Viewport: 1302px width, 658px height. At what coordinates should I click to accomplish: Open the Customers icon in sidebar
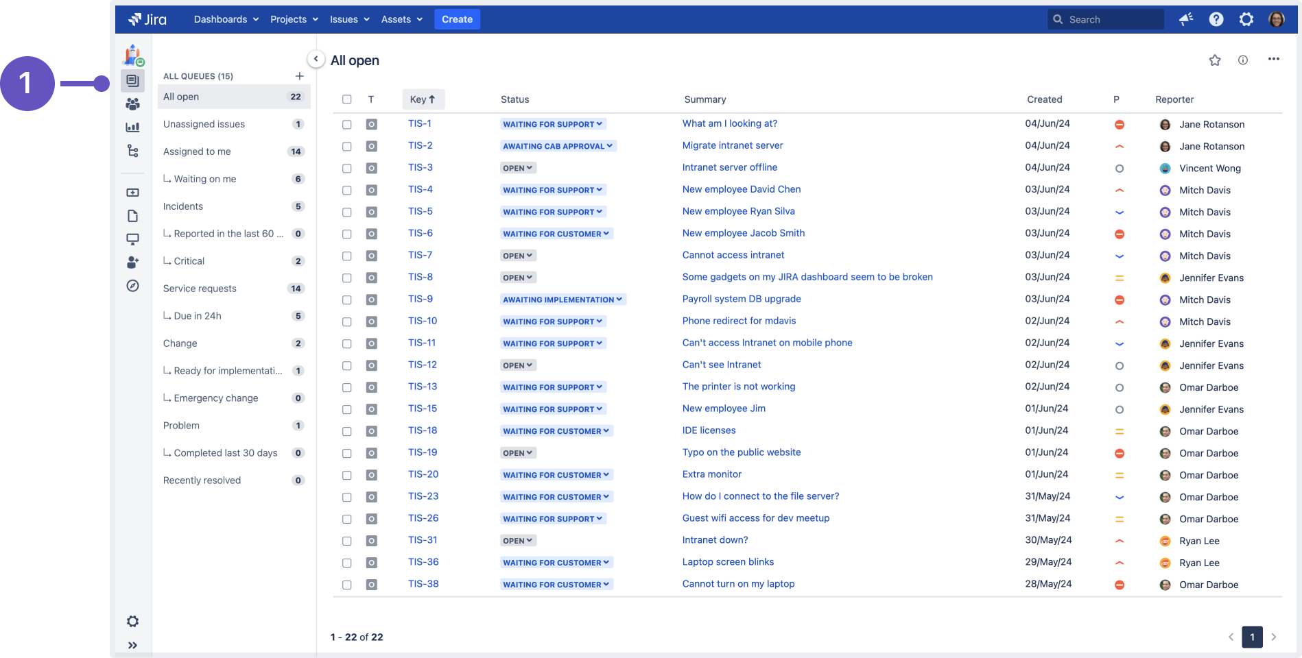[x=132, y=104]
